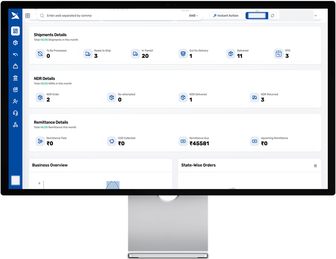336x259 pixels.
Task: Click the NDR Order package icon
Action: click(40, 97)
